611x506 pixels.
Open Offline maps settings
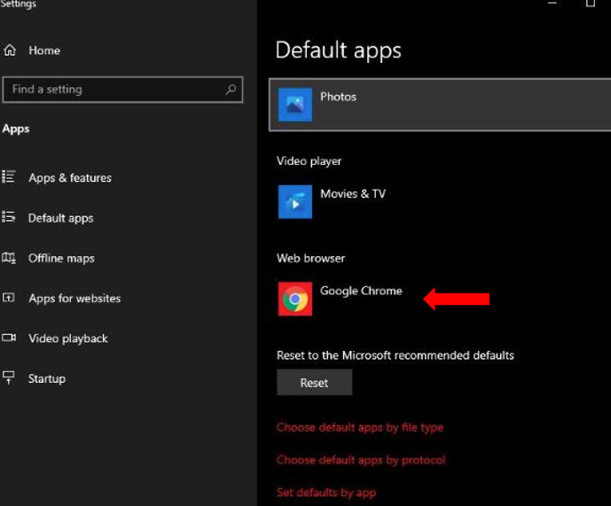(x=61, y=258)
